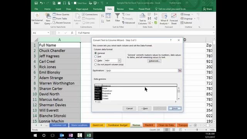Sort Z to A descending icon
Image resolution: width=247 pixels, height=139 pixels.
coord(103,21)
